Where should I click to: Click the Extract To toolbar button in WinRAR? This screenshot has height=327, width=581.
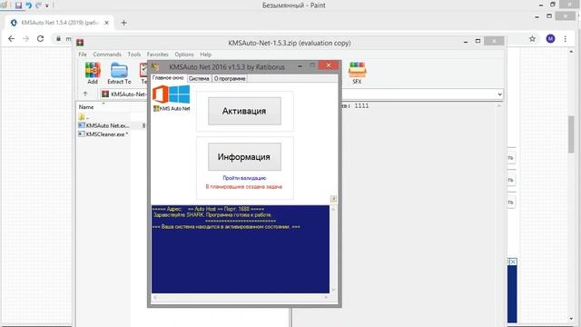coord(119,73)
